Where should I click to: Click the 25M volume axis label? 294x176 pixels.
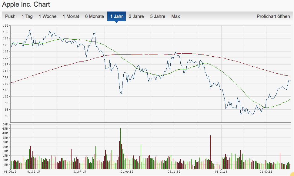point(6,147)
